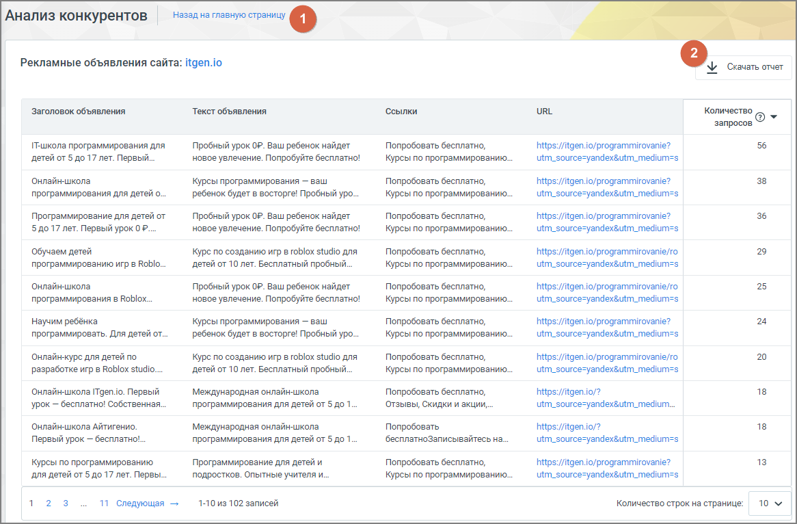Open the rows-per-page dropdown showing 10
The height and width of the screenshot is (524, 797).
pos(770,503)
